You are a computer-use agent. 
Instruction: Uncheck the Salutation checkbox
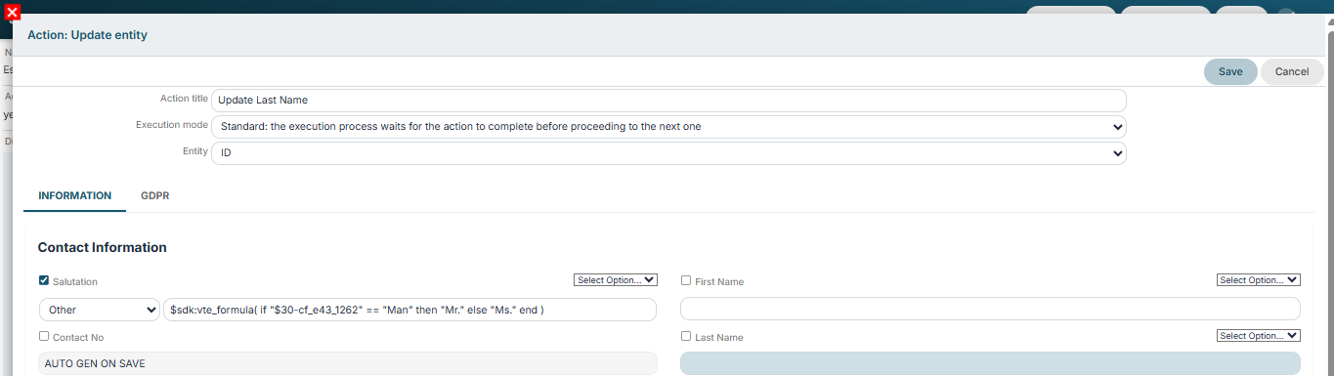tap(44, 280)
